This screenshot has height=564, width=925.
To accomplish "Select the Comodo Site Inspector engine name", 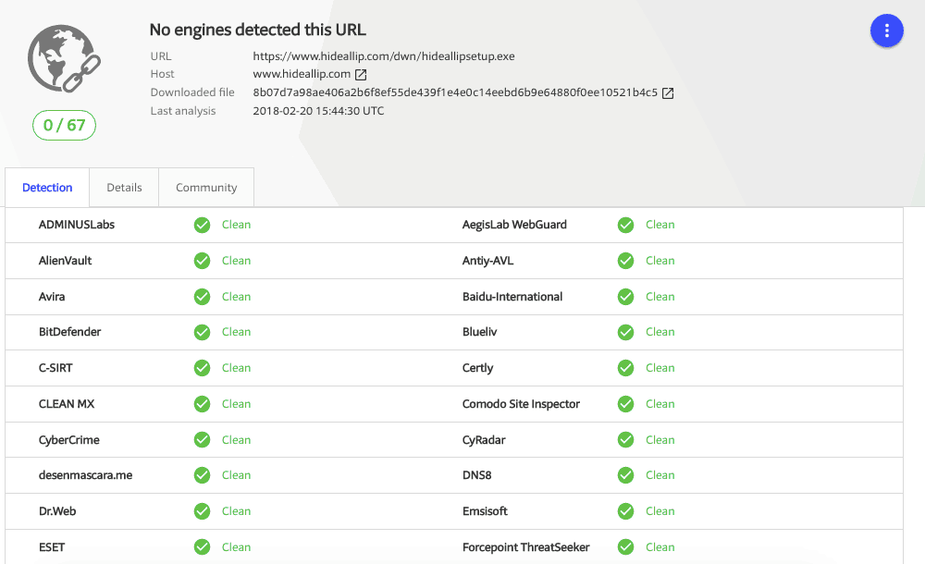I will (521, 404).
